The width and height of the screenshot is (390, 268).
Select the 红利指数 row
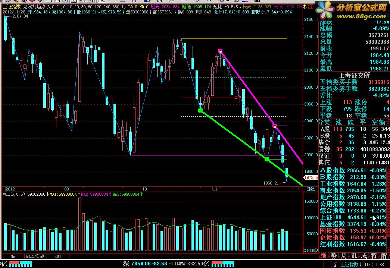coord(353,244)
